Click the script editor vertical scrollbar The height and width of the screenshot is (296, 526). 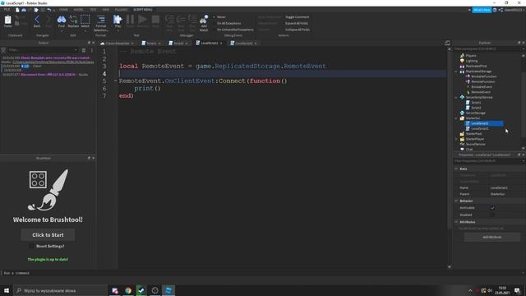coord(450,141)
